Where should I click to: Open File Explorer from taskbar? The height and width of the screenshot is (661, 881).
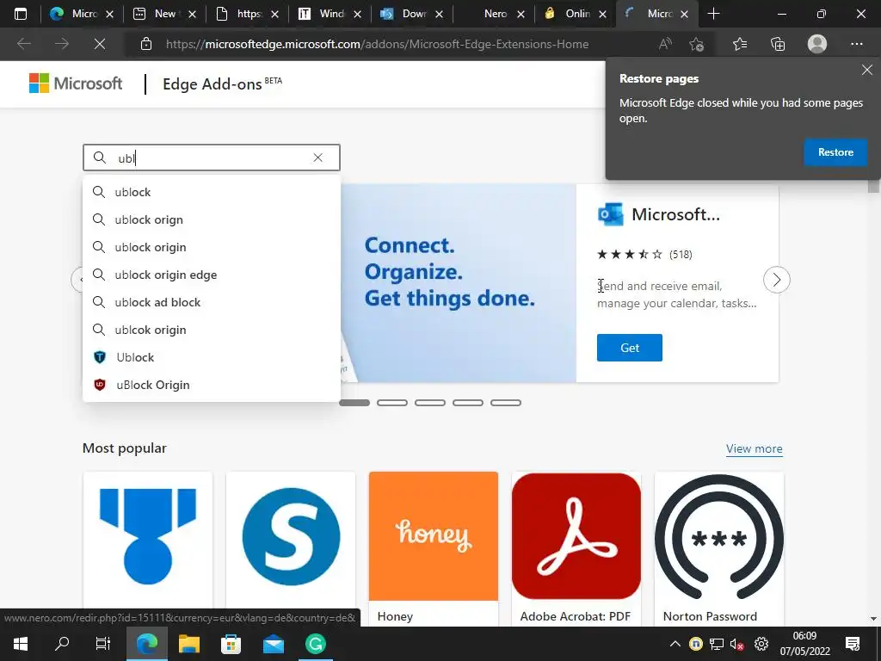(189, 644)
